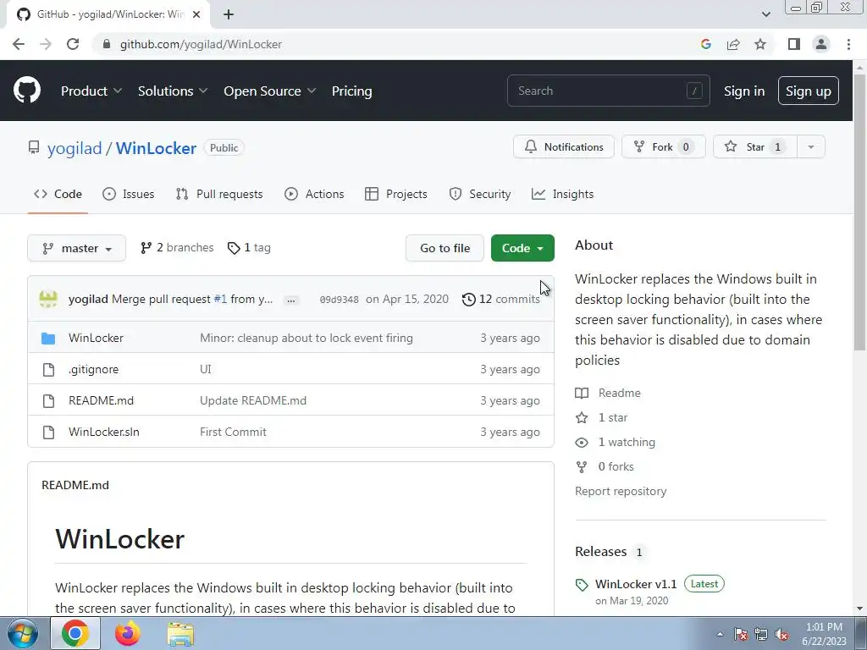
Task: Click the volume icon in system tray
Action: (x=781, y=634)
